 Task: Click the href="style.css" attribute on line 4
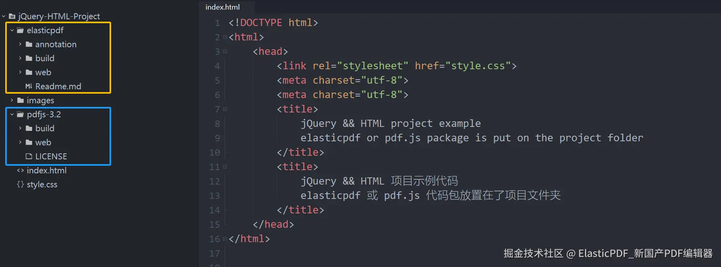[x=463, y=66]
